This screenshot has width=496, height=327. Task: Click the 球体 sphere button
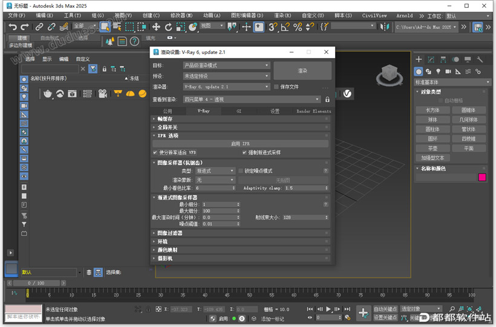[432, 120]
